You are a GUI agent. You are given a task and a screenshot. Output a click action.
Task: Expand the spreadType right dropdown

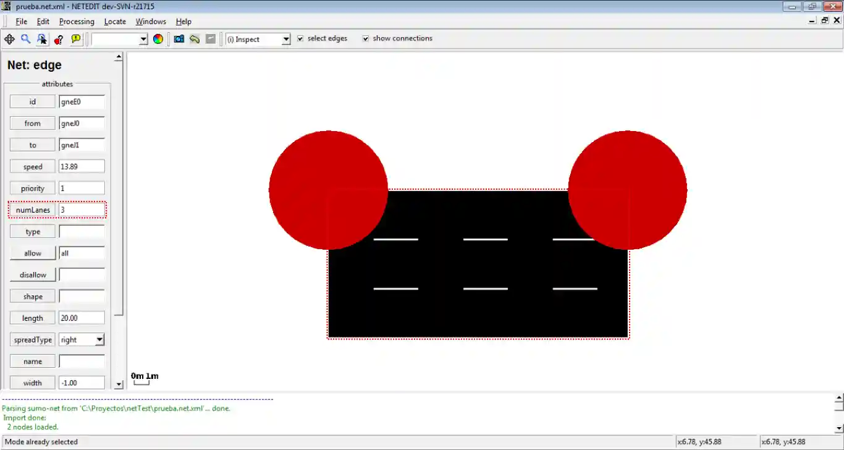[99, 339]
